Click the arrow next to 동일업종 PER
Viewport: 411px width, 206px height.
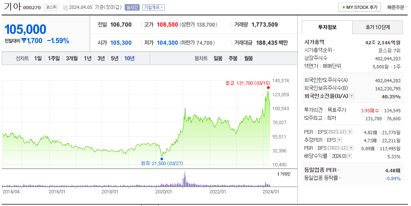point(338,170)
